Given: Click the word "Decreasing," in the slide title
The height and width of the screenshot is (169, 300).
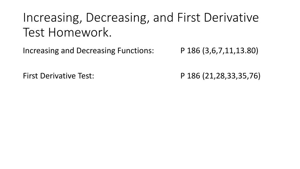Looking at the screenshot, I should [117, 18].
